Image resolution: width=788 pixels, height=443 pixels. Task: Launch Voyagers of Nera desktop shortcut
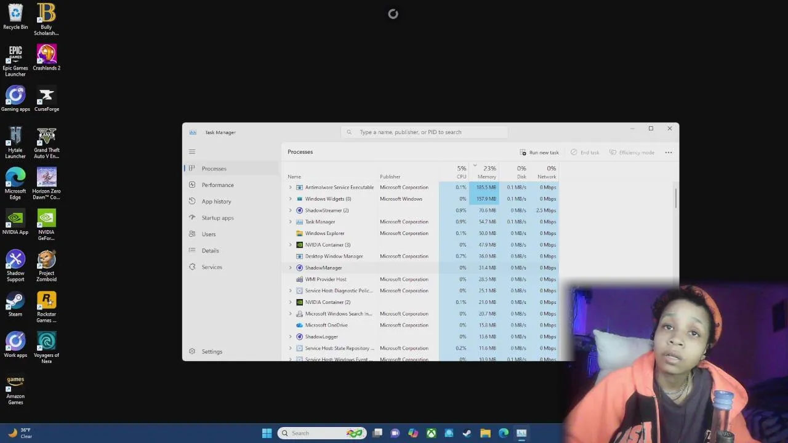tap(46, 348)
